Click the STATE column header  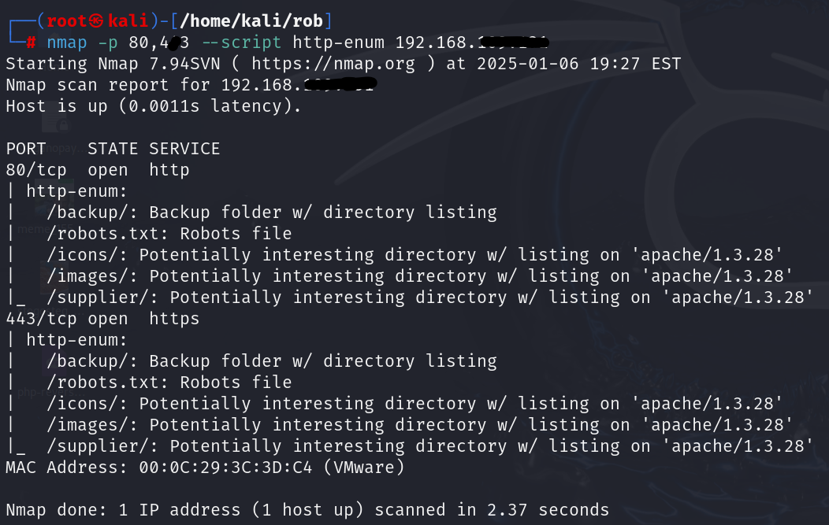[x=113, y=149]
